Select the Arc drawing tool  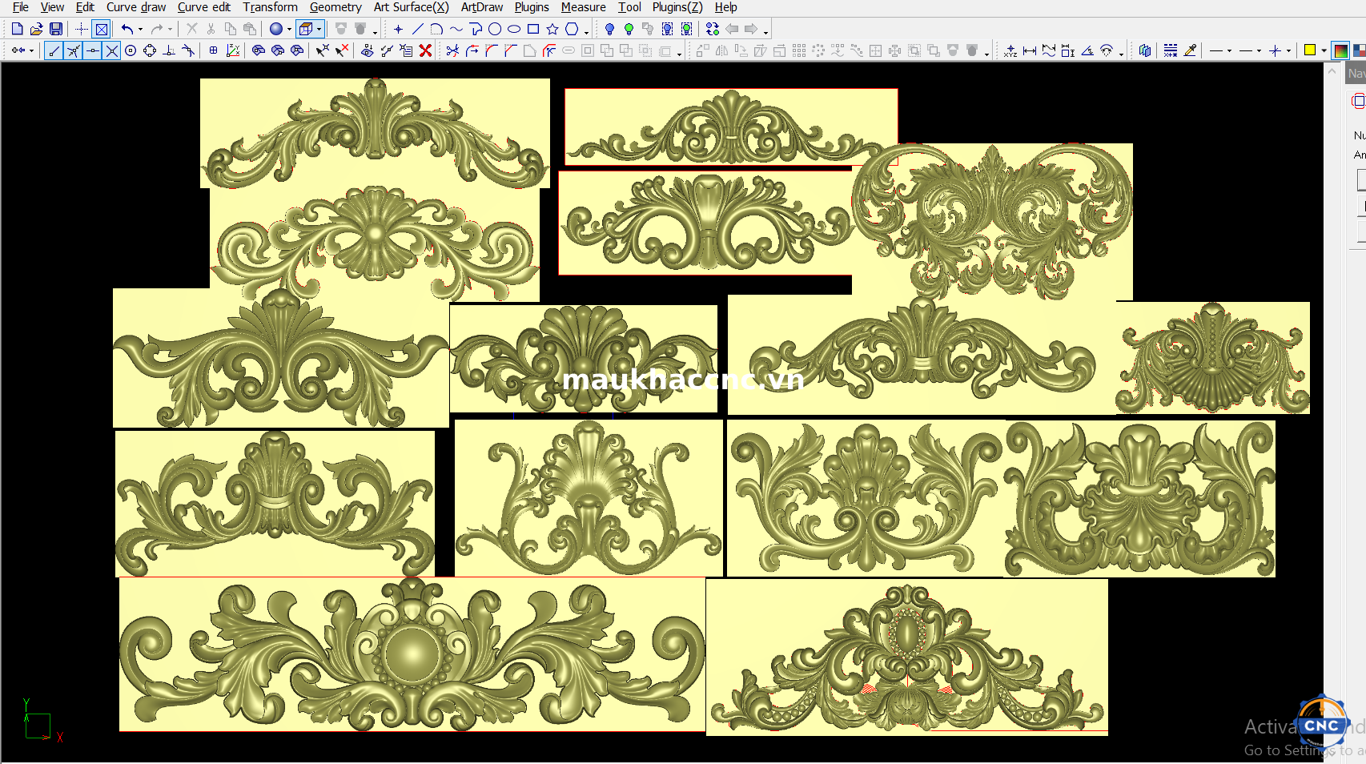click(436, 29)
